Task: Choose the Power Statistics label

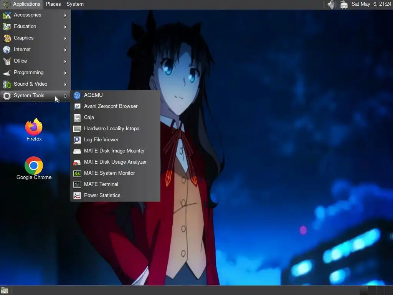Action: (102, 195)
